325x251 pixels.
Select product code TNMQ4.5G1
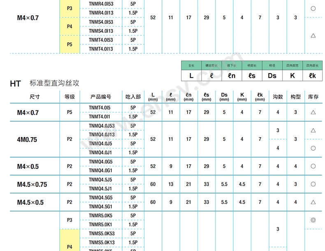pos(100,207)
